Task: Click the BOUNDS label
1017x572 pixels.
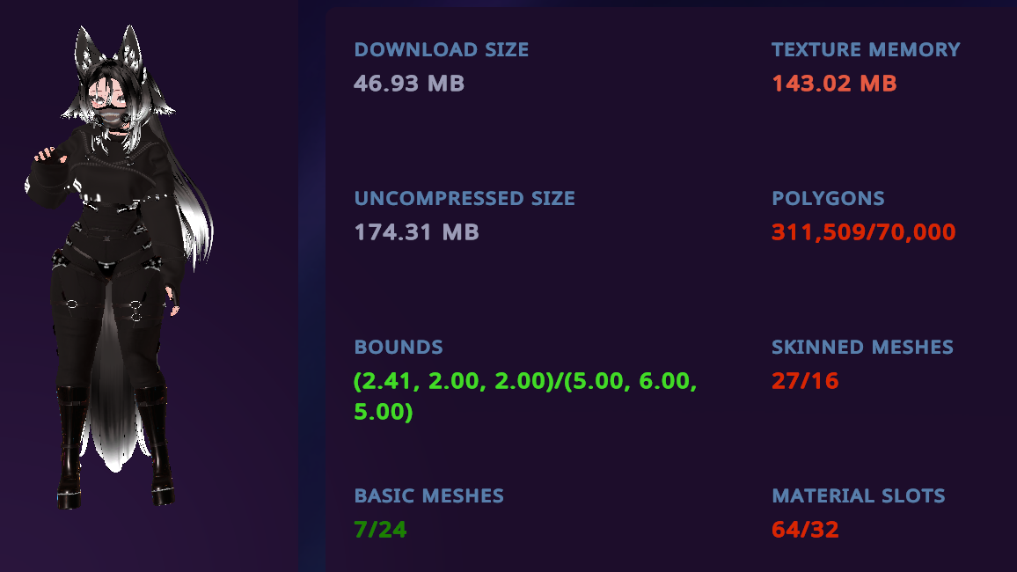Action: (x=399, y=347)
